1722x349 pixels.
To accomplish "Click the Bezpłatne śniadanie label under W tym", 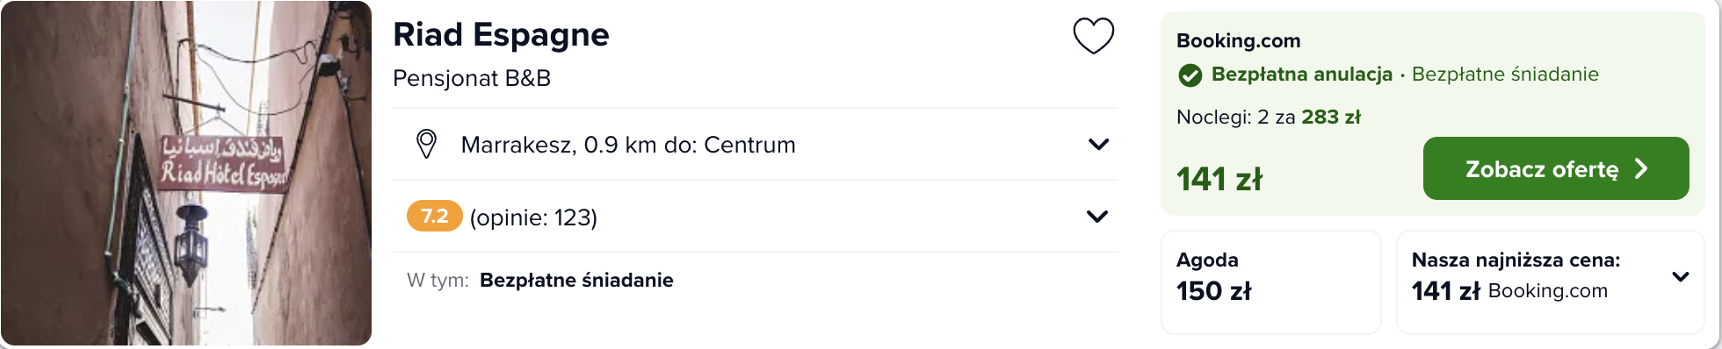I will (x=576, y=281).
